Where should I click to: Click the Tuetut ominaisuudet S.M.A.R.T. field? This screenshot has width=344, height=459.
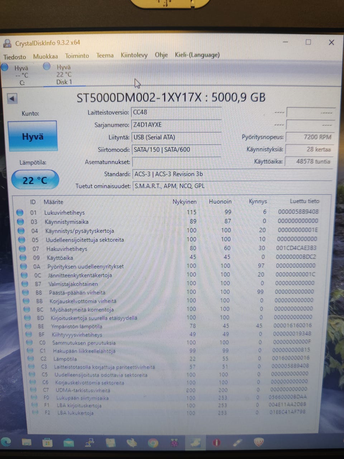tap(232, 186)
